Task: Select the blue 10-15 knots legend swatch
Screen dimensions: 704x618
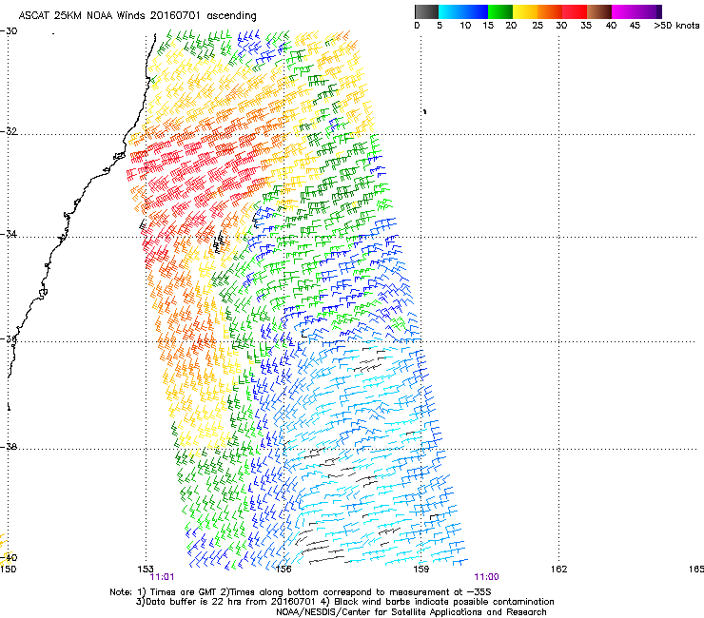Action: 476,11
